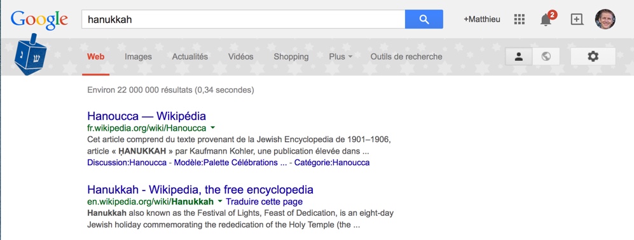Expand arrow next to en.wikipedia.org URL
634x240 pixels.
pyautogui.click(x=220, y=201)
